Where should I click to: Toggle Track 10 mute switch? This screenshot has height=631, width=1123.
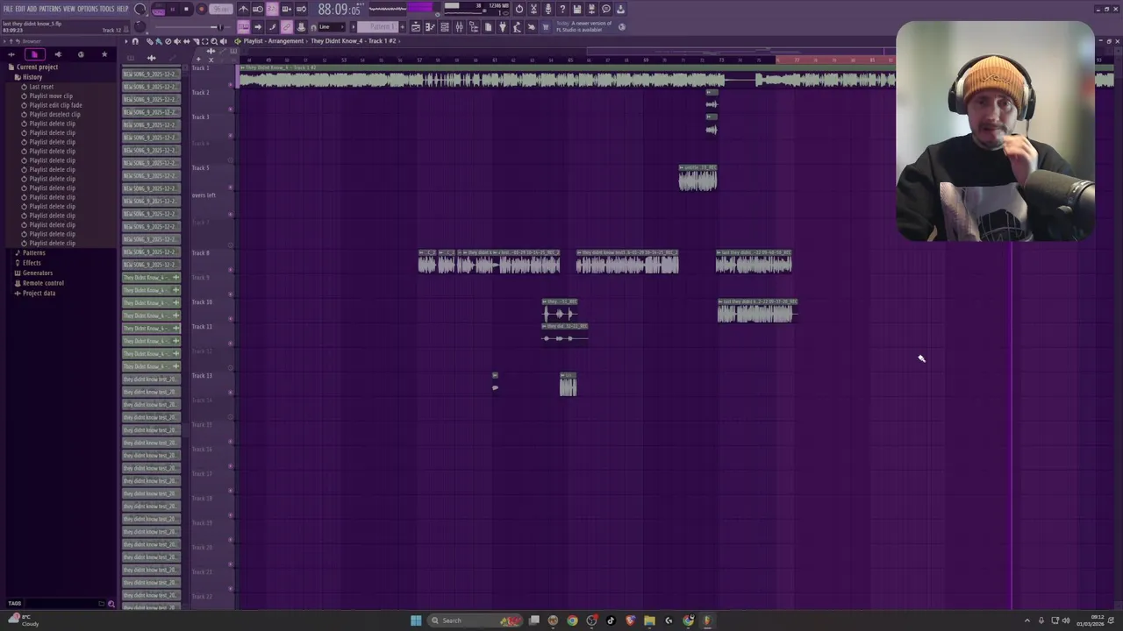(x=231, y=319)
